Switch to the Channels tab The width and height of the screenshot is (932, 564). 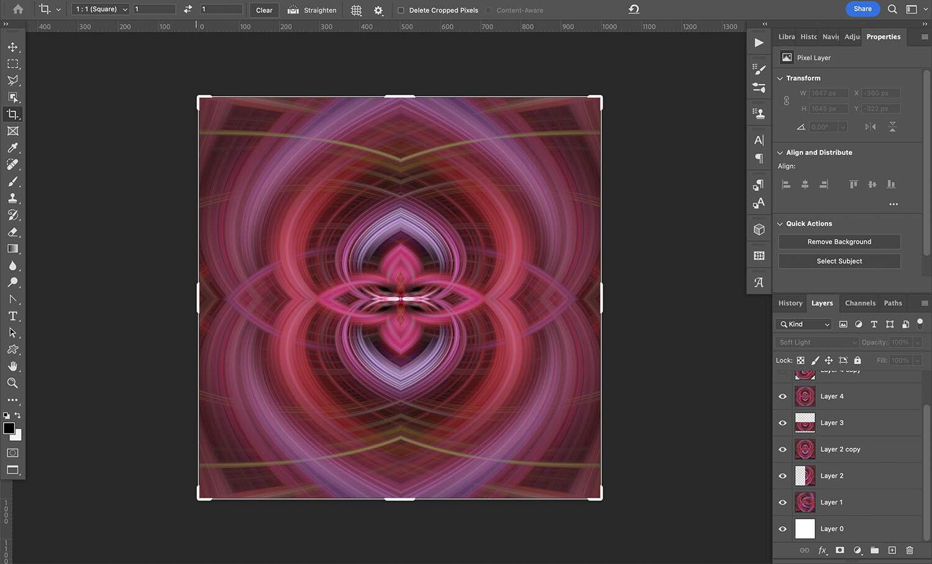860,303
